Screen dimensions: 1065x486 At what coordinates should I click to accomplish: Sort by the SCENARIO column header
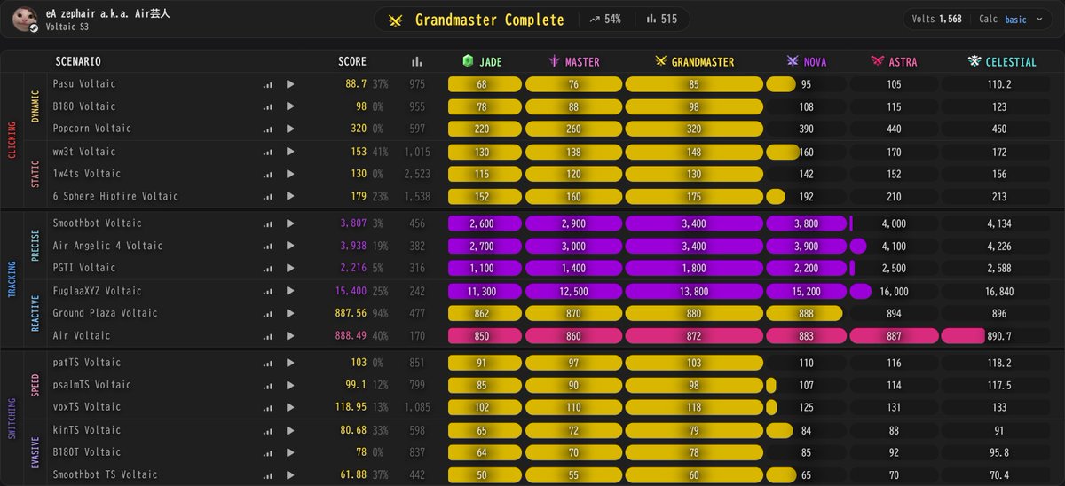point(77,62)
